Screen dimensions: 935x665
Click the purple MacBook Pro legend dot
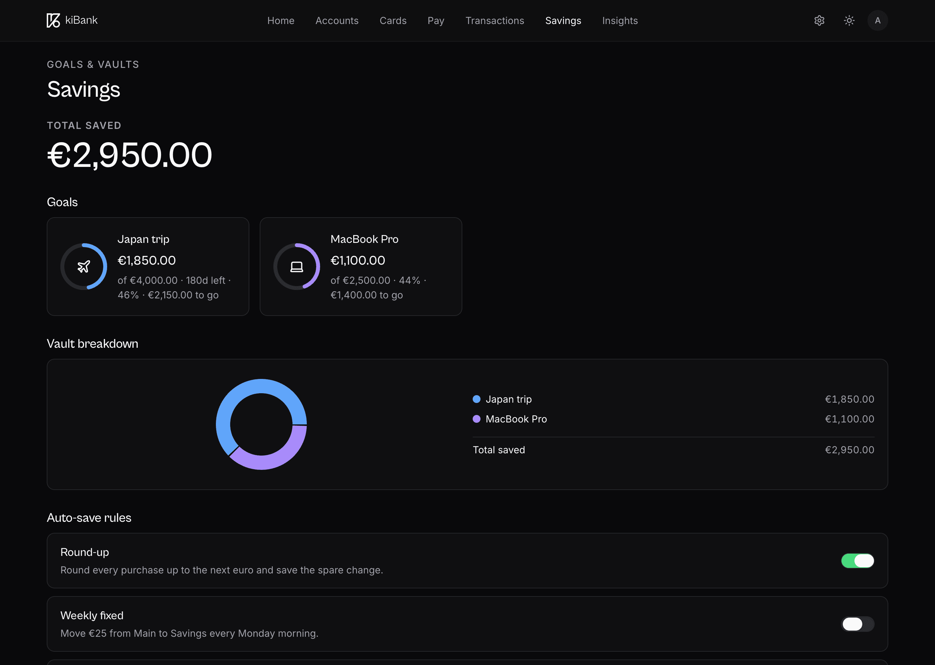tap(477, 419)
